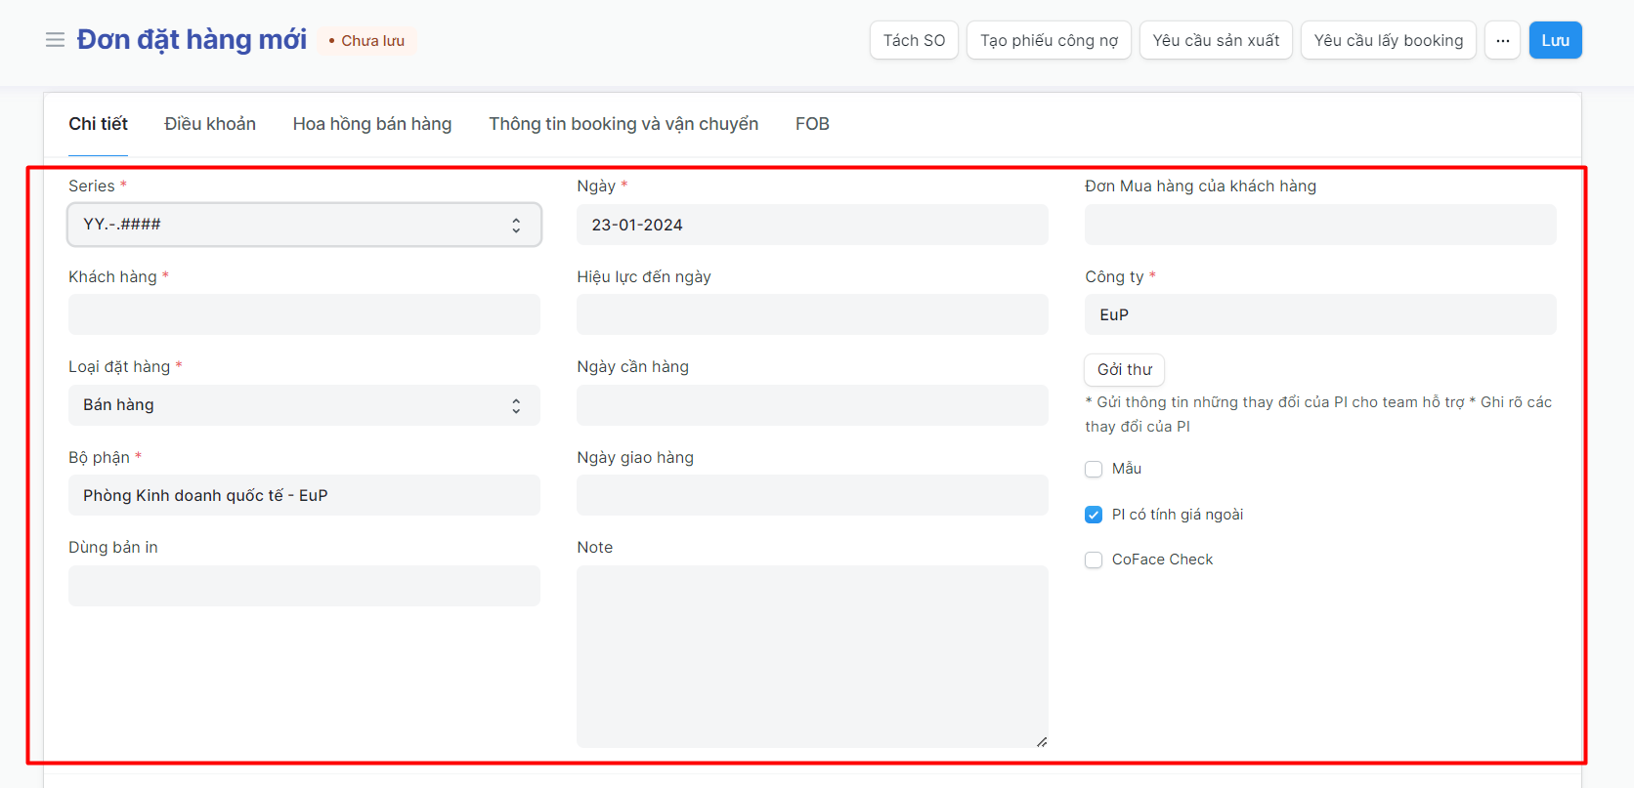Click Tạo phiếu công nợ button
1634x788 pixels.
coord(1049,40)
